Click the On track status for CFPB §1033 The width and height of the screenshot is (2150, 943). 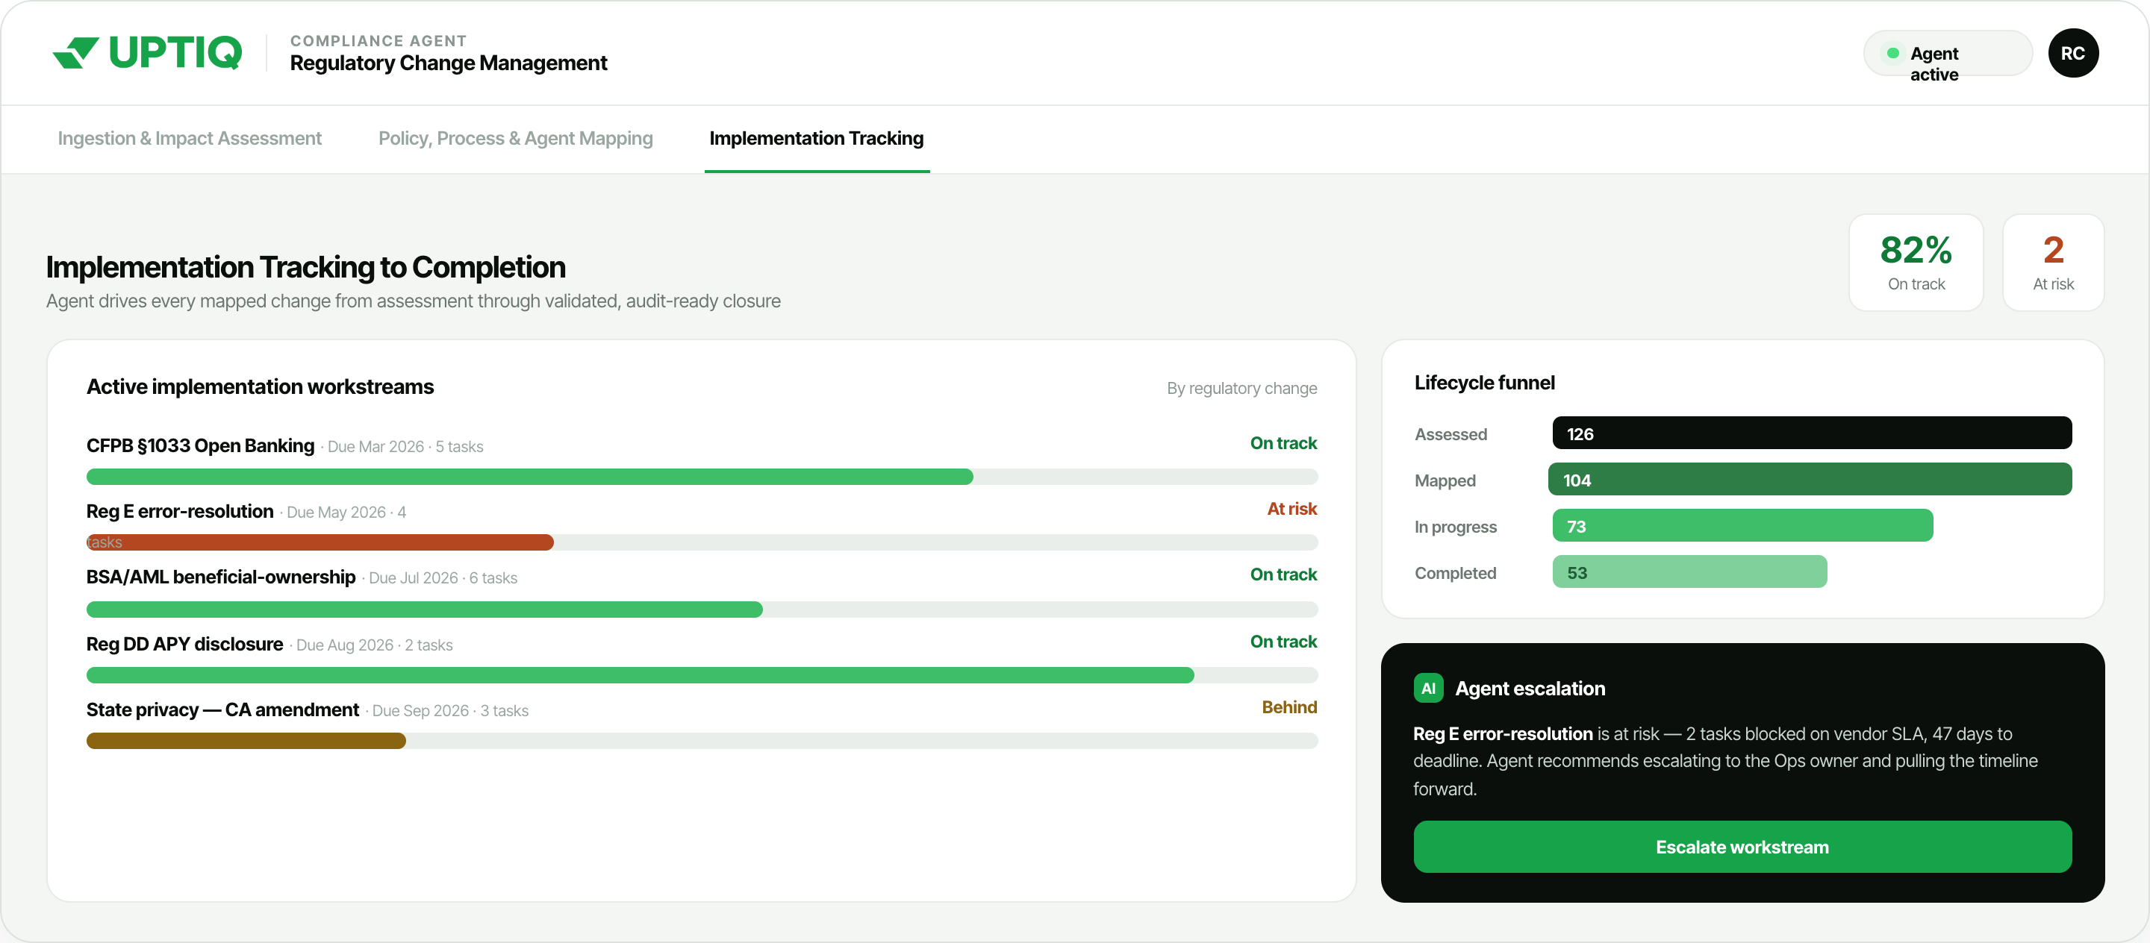click(1284, 442)
